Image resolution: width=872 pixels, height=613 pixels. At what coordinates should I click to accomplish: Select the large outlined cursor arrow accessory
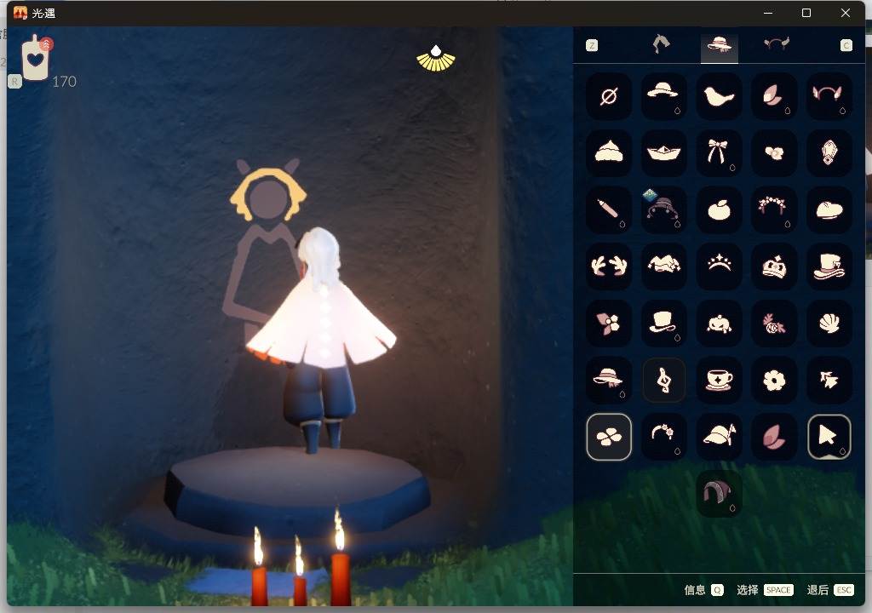pyautogui.click(x=829, y=437)
